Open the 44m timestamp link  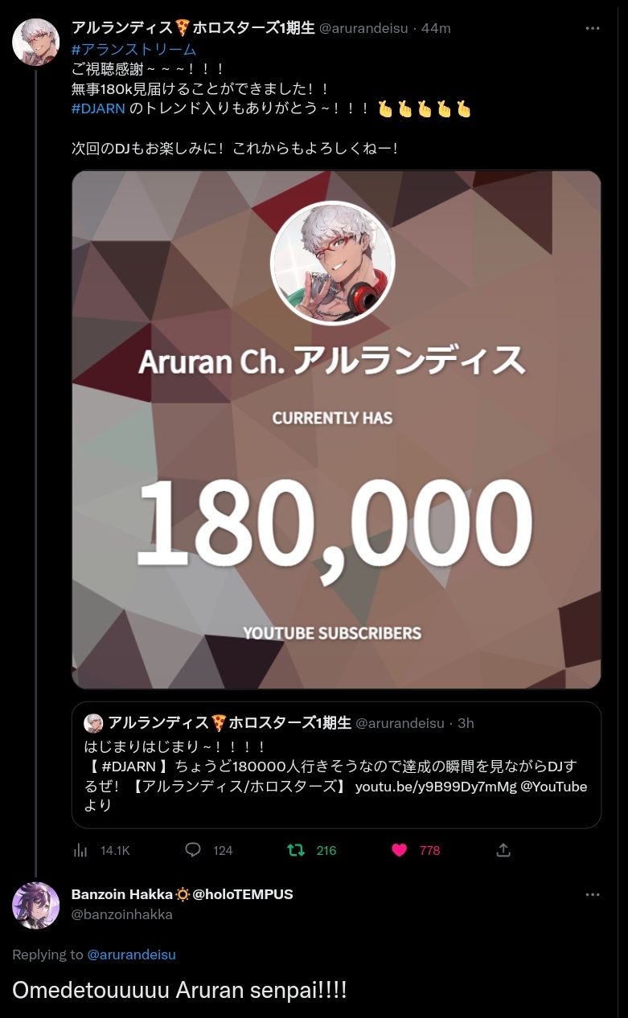point(436,28)
